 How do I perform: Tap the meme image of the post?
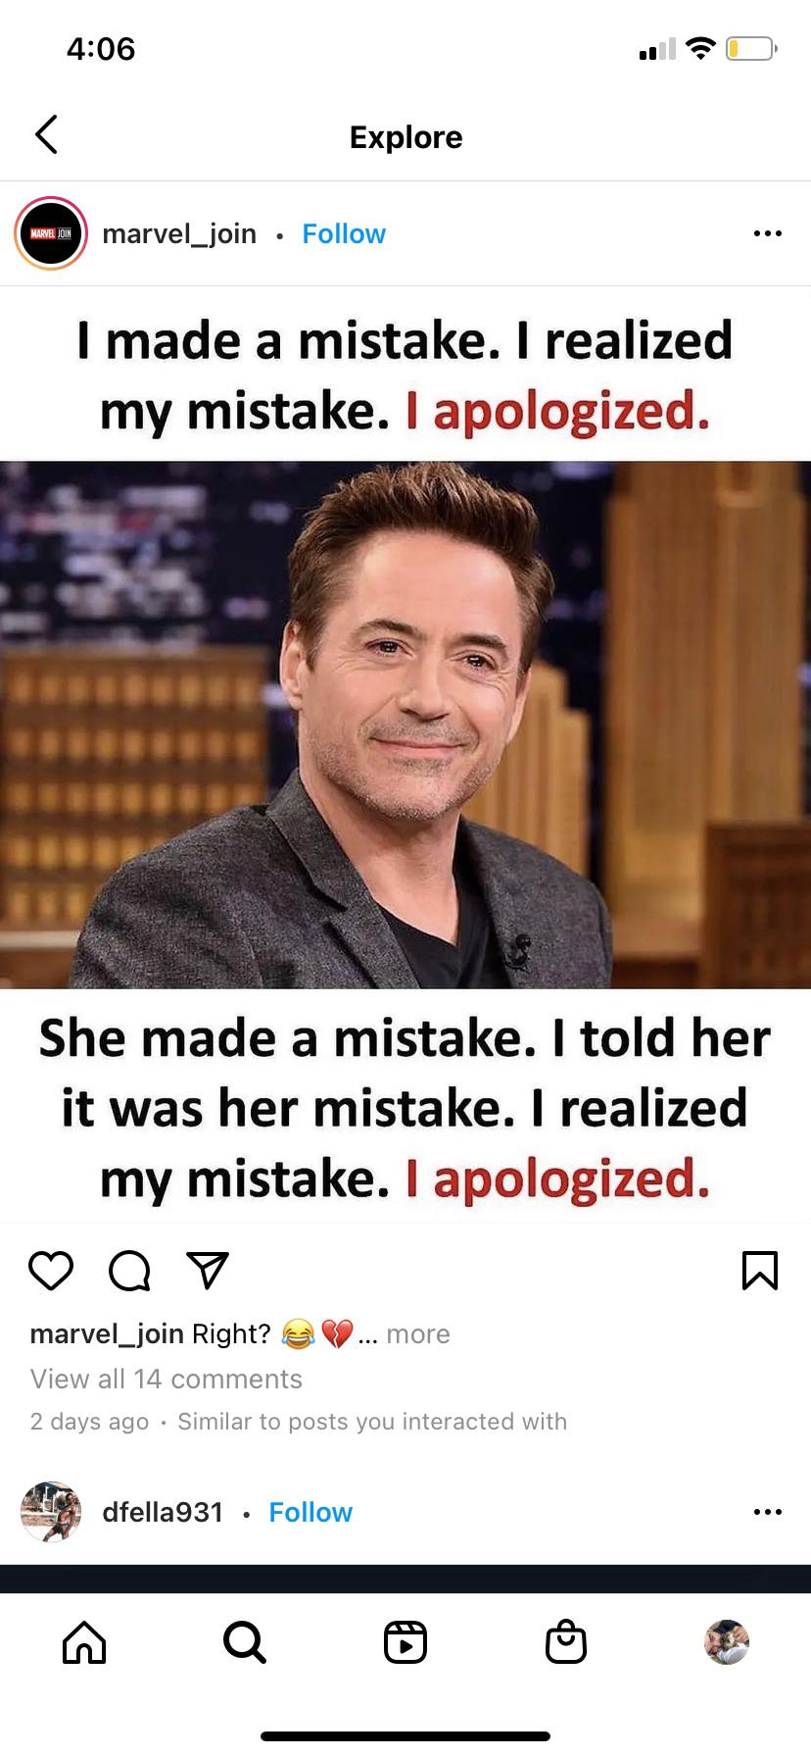click(405, 755)
